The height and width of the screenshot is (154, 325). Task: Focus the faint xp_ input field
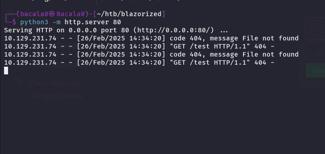(x=315, y=29)
